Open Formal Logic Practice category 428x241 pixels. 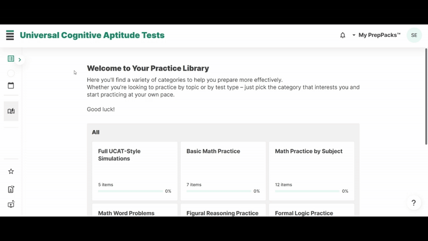[311, 211]
